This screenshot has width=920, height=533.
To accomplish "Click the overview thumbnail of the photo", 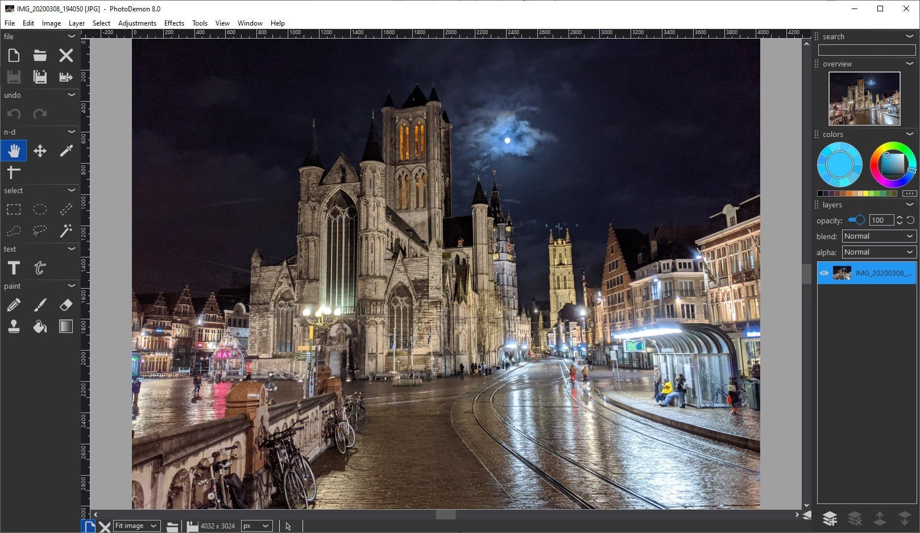I will point(864,98).
